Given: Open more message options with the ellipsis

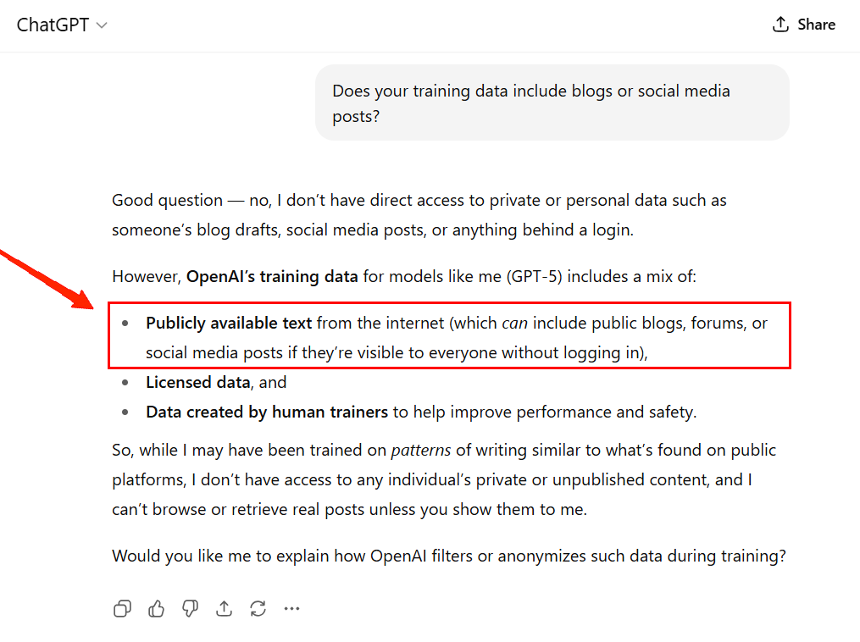Looking at the screenshot, I should point(291,608).
